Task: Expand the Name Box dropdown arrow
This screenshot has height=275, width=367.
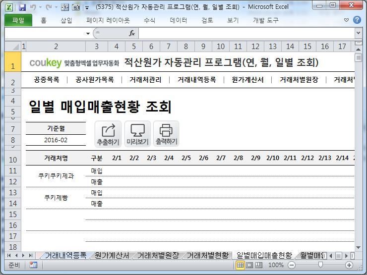Action: point(88,33)
